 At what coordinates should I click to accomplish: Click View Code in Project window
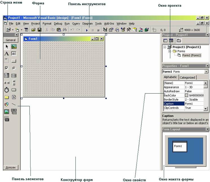pos(165,40)
